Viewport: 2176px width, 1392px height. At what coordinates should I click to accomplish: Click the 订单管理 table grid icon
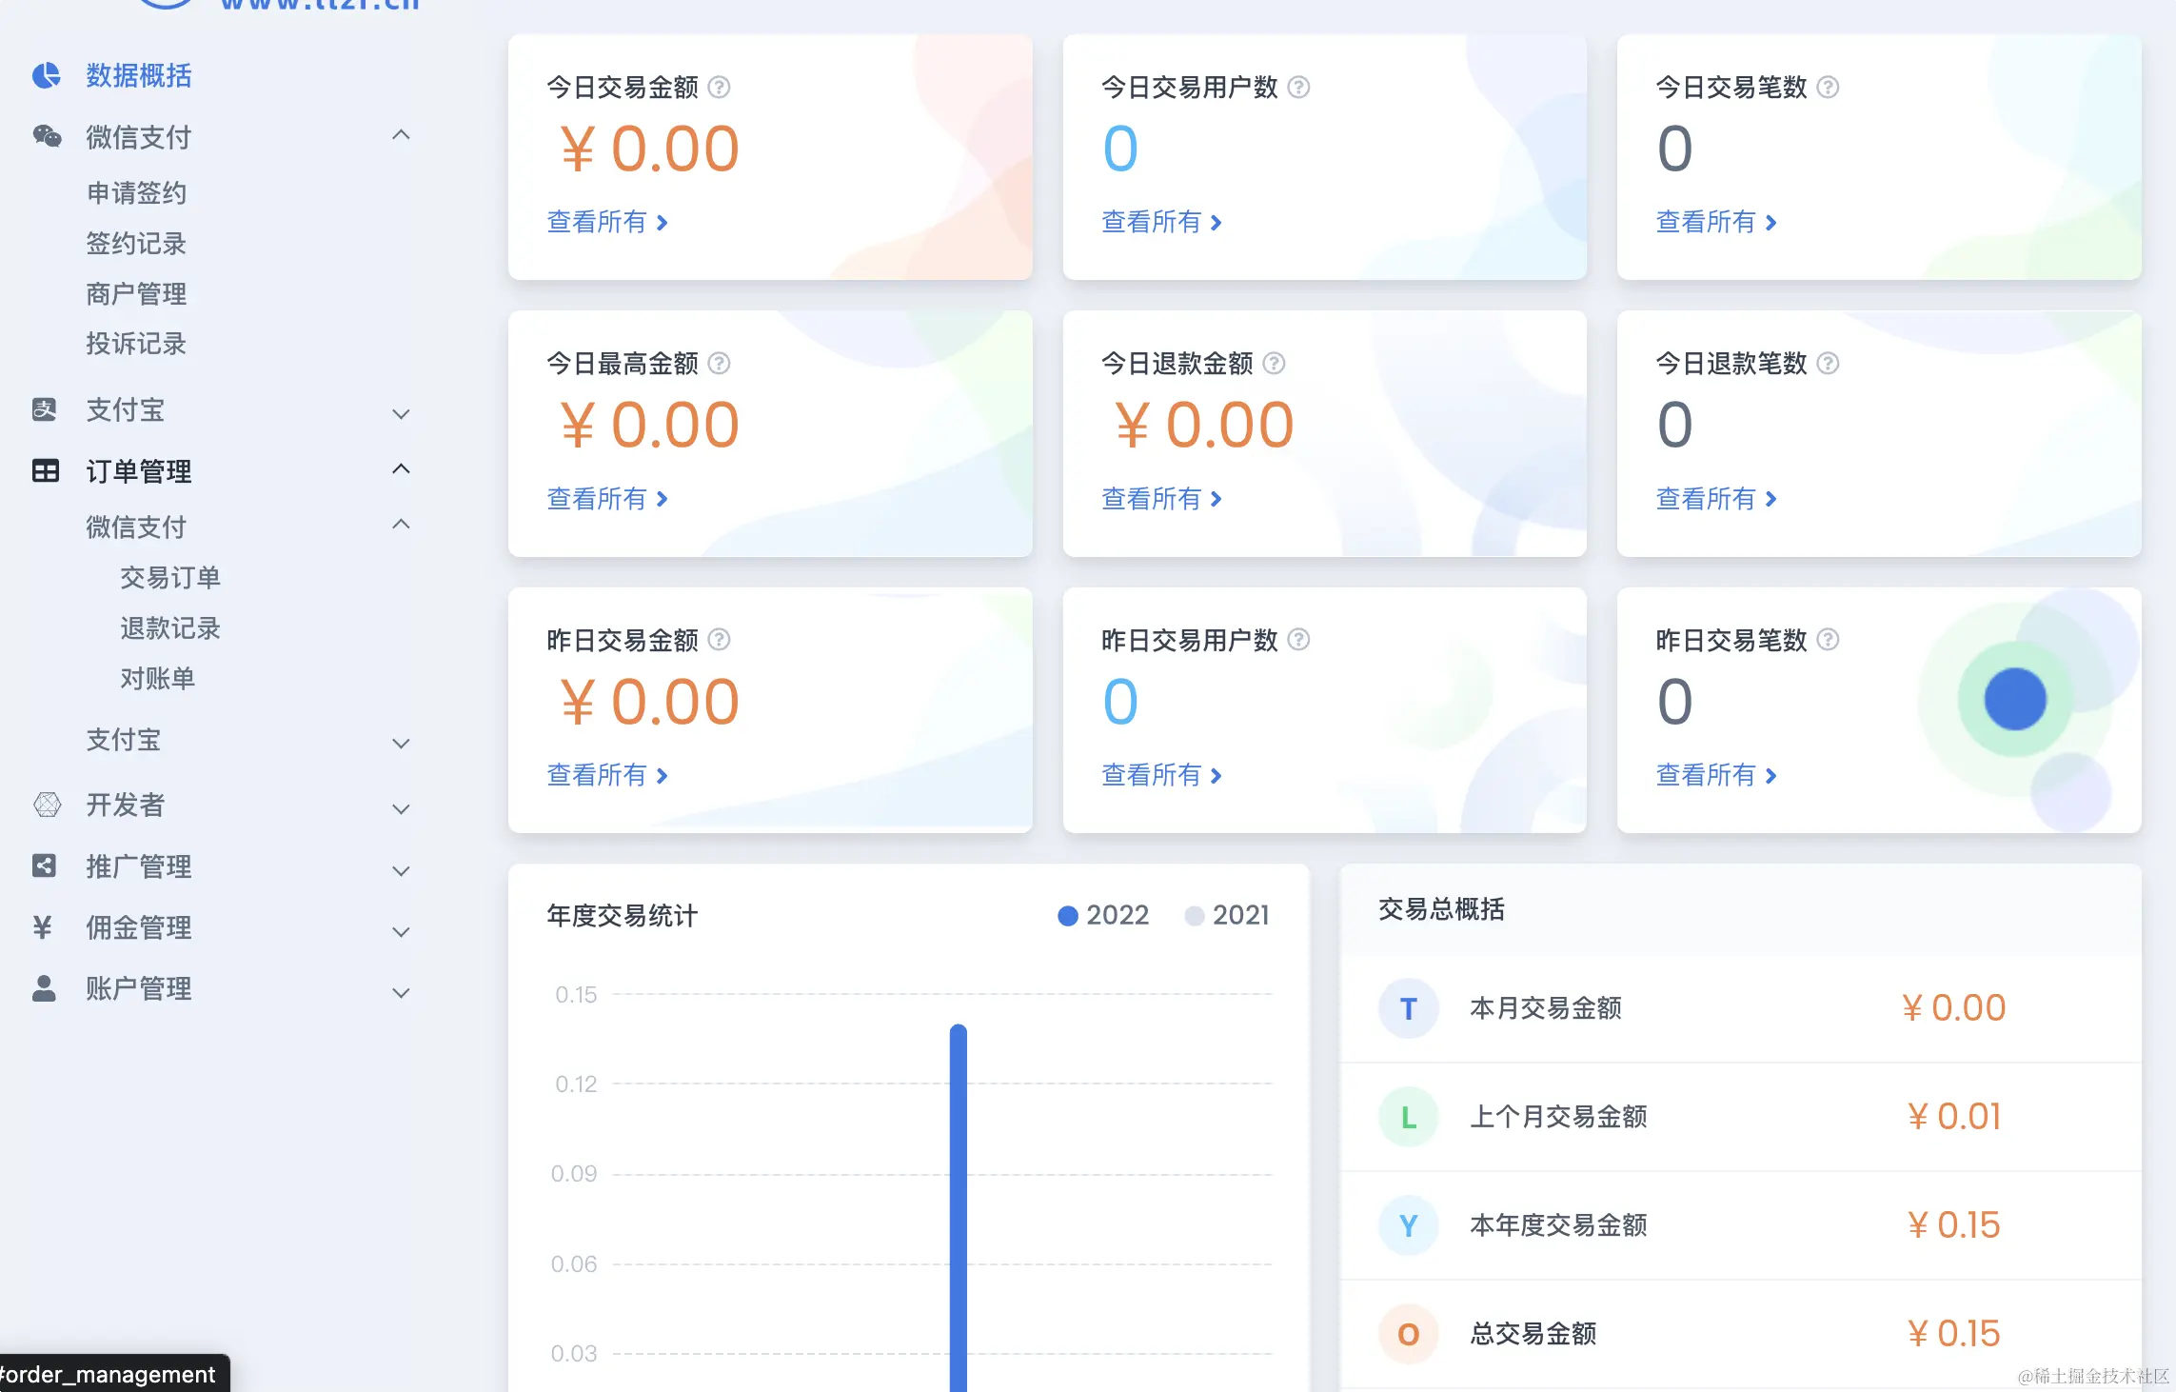[x=45, y=470]
